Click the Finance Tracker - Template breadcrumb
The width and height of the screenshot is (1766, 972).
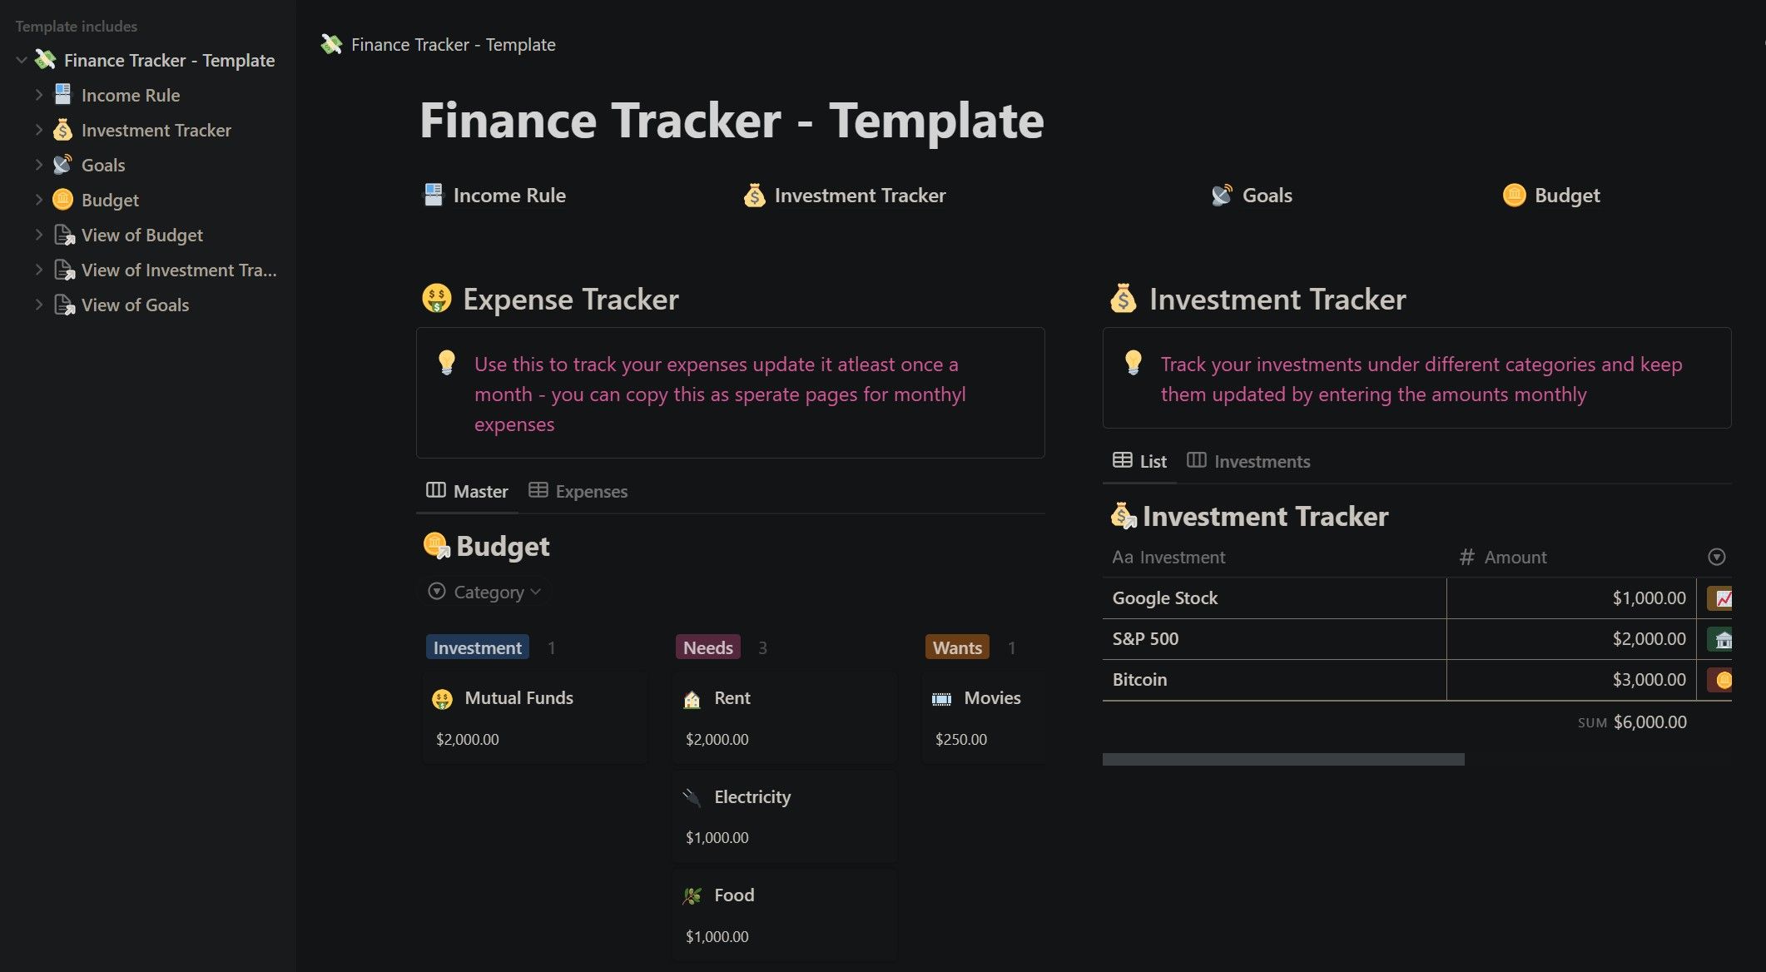coord(454,44)
